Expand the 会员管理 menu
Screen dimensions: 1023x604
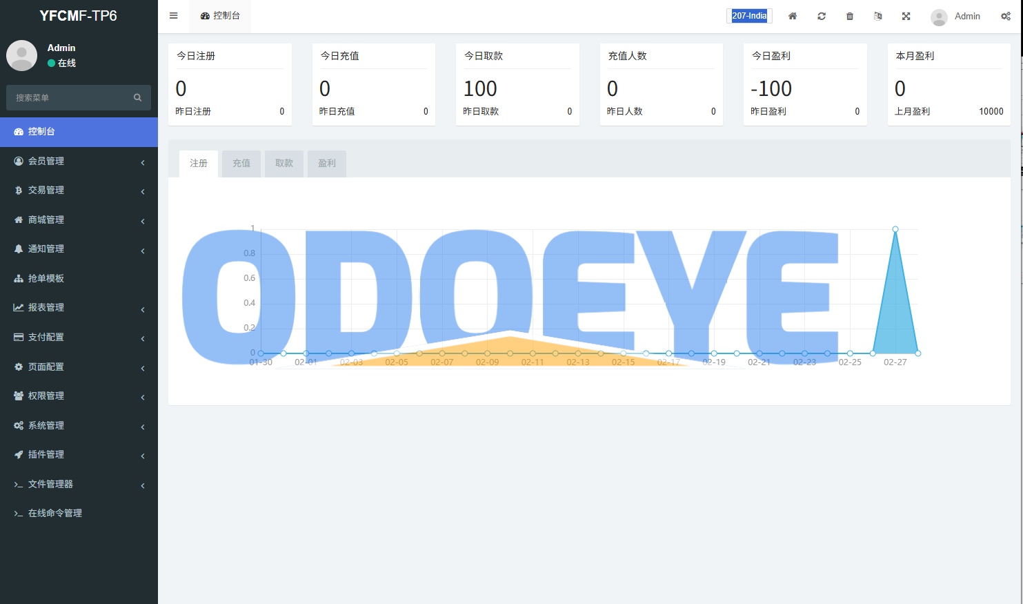pyautogui.click(x=46, y=161)
